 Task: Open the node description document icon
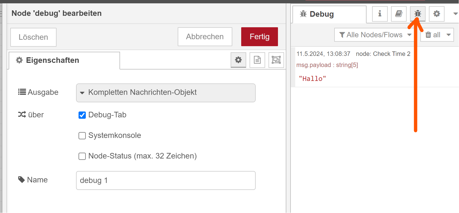(x=257, y=60)
